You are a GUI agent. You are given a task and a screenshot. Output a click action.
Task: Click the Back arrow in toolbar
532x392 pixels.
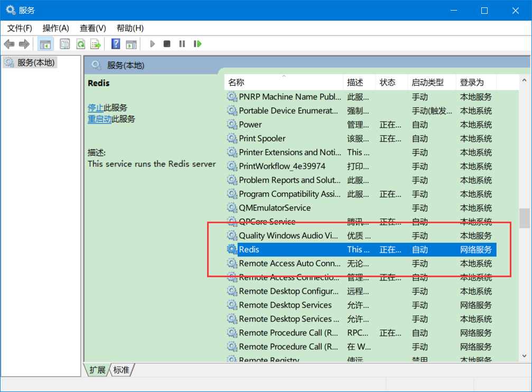click(9, 44)
